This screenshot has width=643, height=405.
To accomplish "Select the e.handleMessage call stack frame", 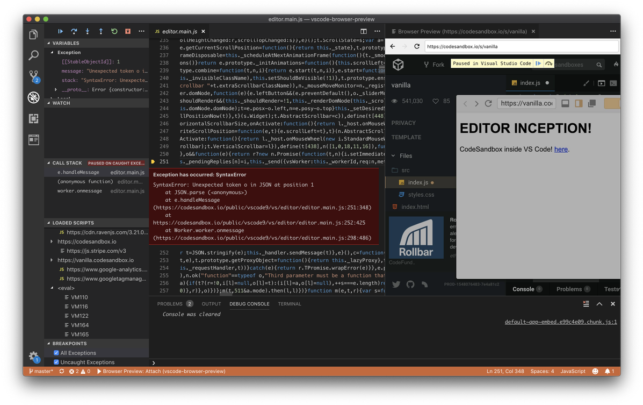I will pyautogui.click(x=96, y=173).
